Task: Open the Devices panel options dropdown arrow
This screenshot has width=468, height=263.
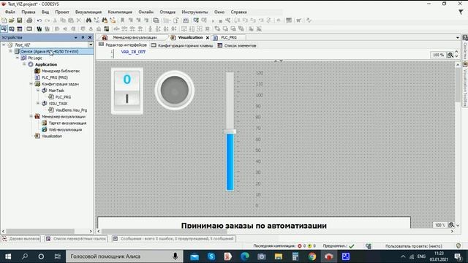Action: [75, 37]
